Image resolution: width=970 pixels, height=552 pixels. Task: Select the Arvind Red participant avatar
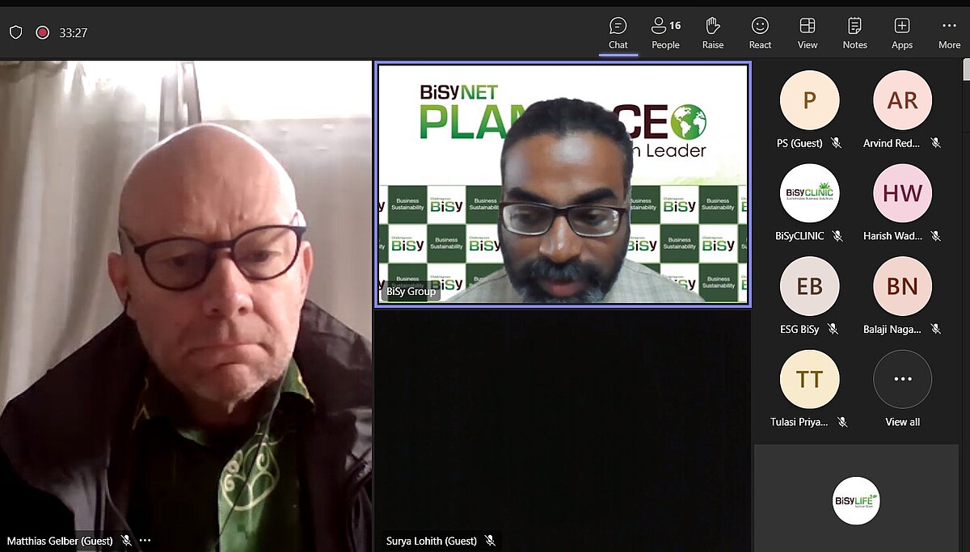coord(902,100)
